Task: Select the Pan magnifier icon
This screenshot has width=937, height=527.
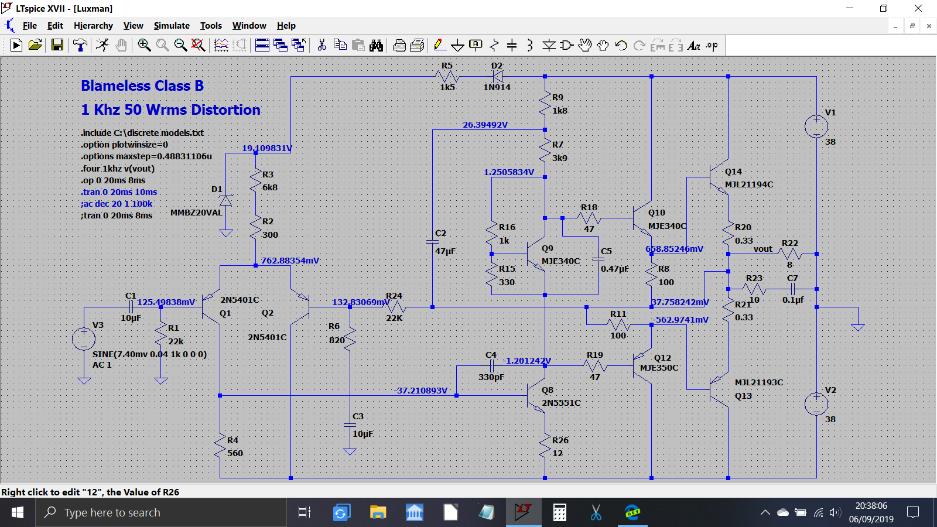Action: pos(162,45)
